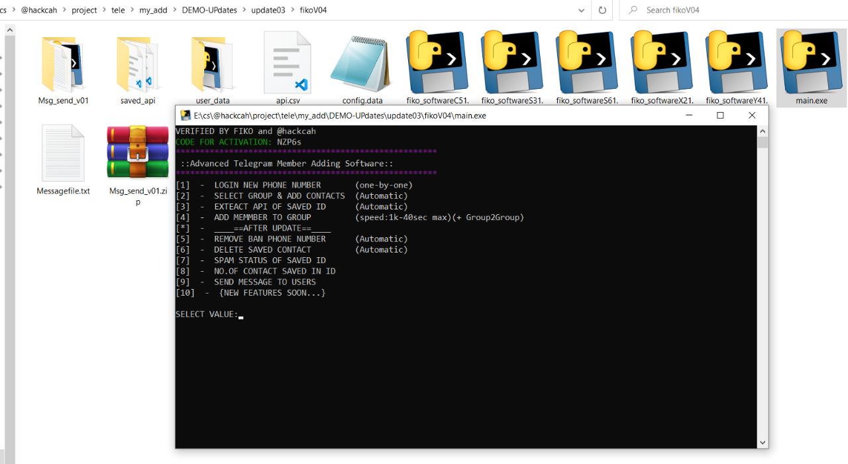This screenshot has height=464, width=848.
Task: Select the config.data notepad icon
Action: point(362,63)
